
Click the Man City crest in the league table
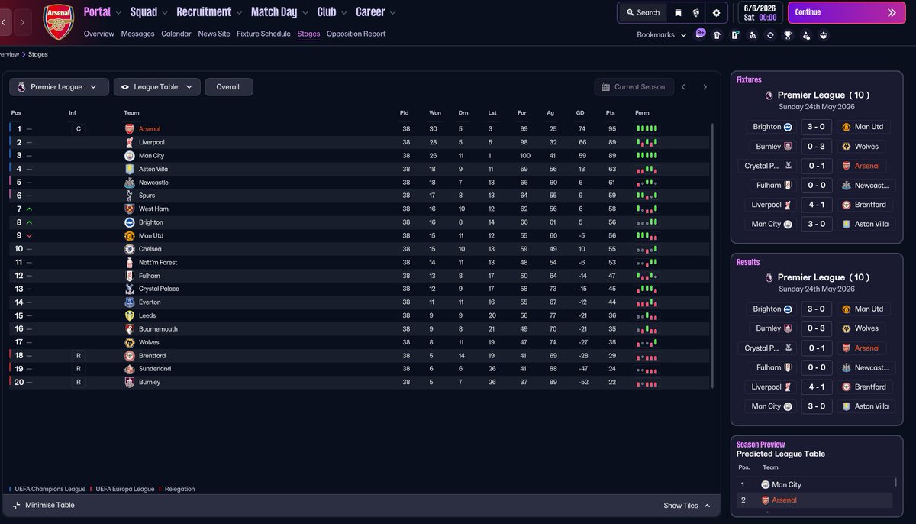130,156
